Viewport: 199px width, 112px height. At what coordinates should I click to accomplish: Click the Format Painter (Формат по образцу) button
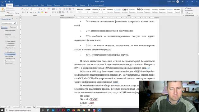(13, 13)
